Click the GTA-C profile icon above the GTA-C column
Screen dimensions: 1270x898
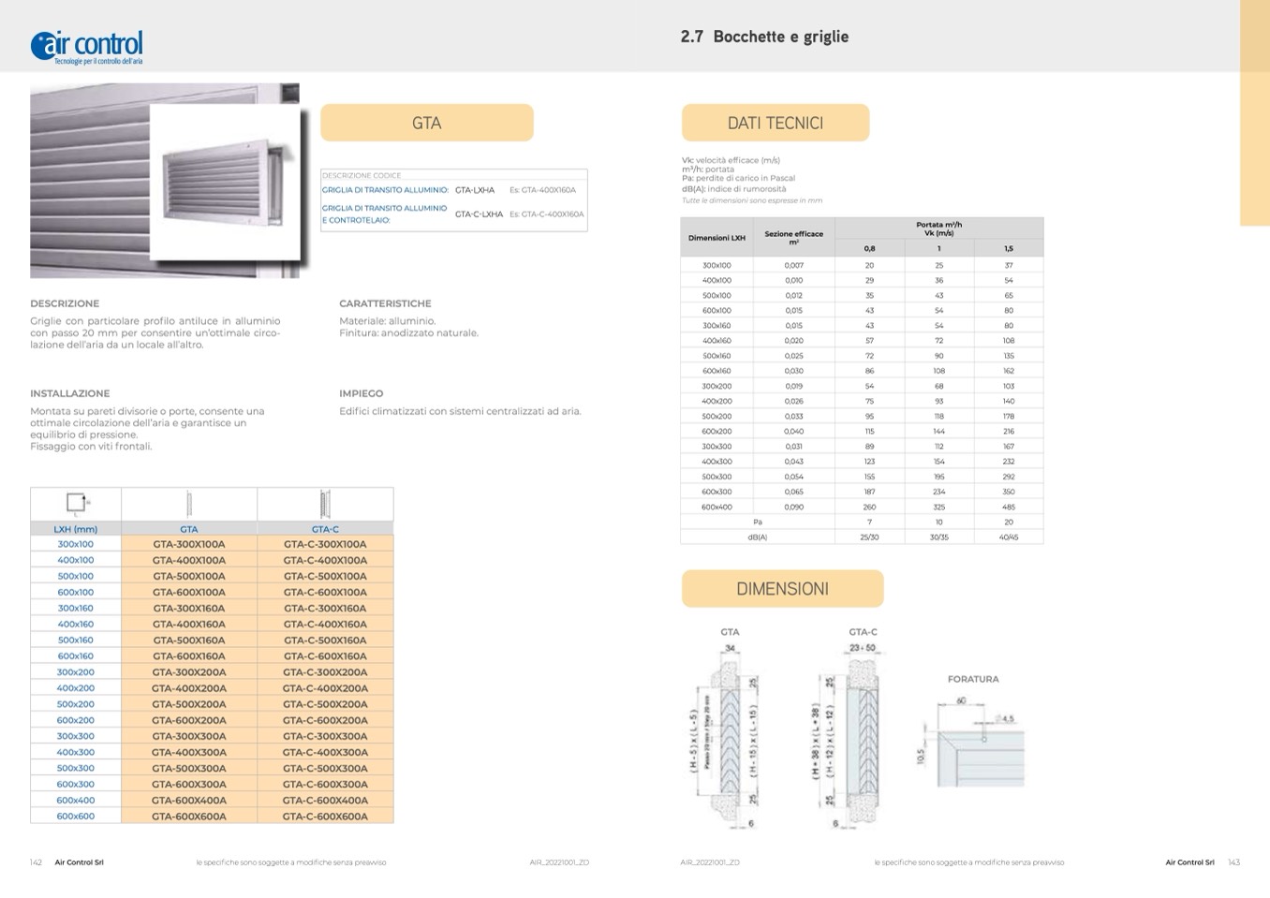click(x=325, y=504)
